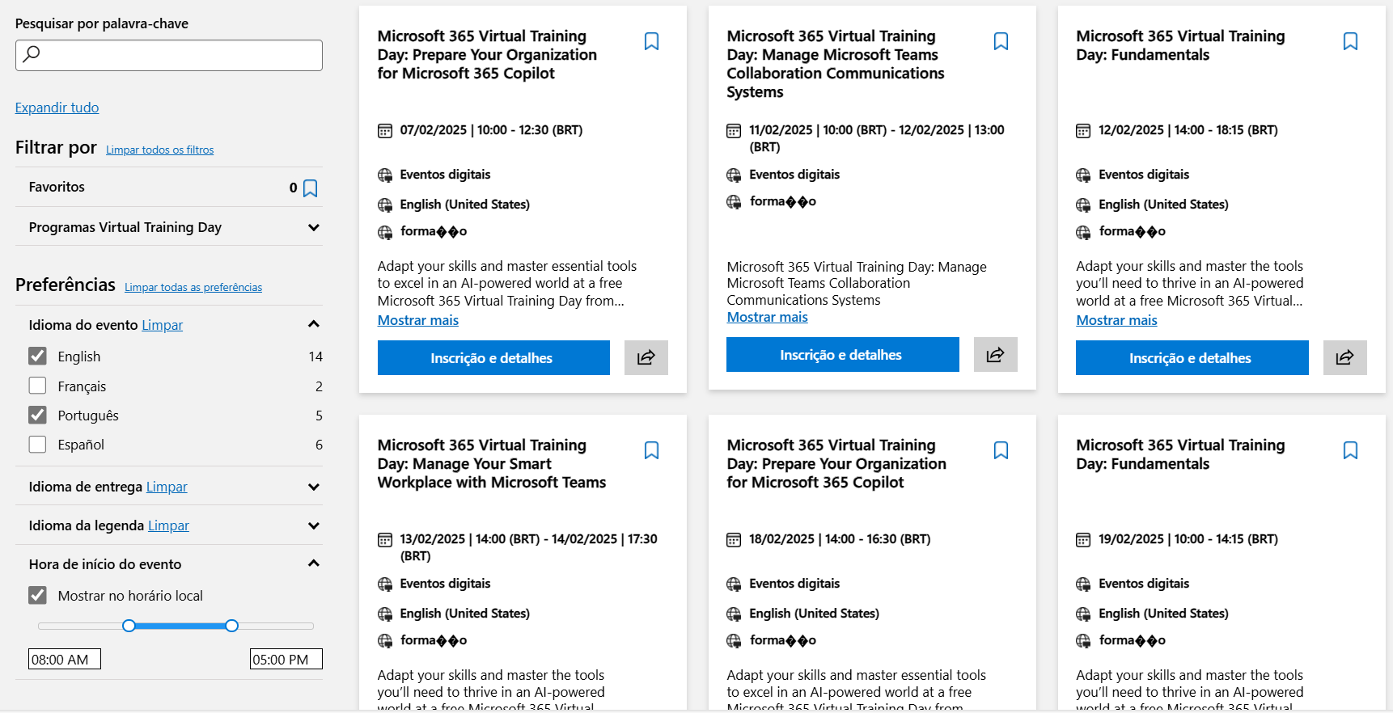
Task: Bookmark the 19/02/2025 Fundamentals event
Action: click(x=1350, y=450)
